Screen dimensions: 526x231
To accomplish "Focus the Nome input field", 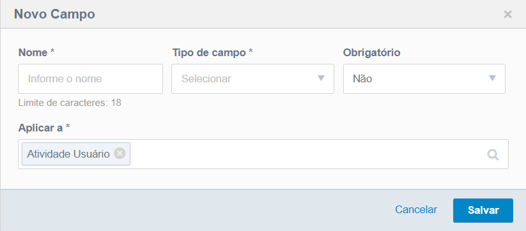I will tap(90, 78).
